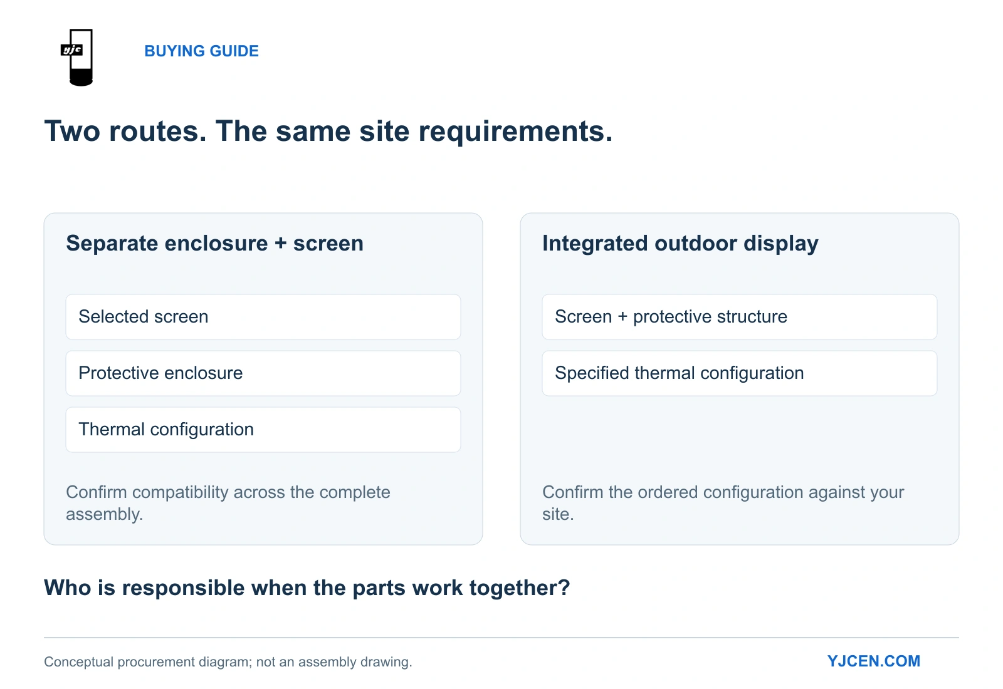The image size is (1003, 689).
Task: Click the 'Selected screen' item
Action: 263,317
